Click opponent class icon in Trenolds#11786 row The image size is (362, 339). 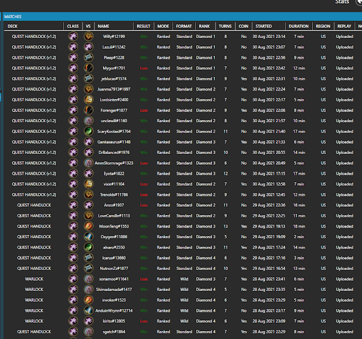[88, 195]
